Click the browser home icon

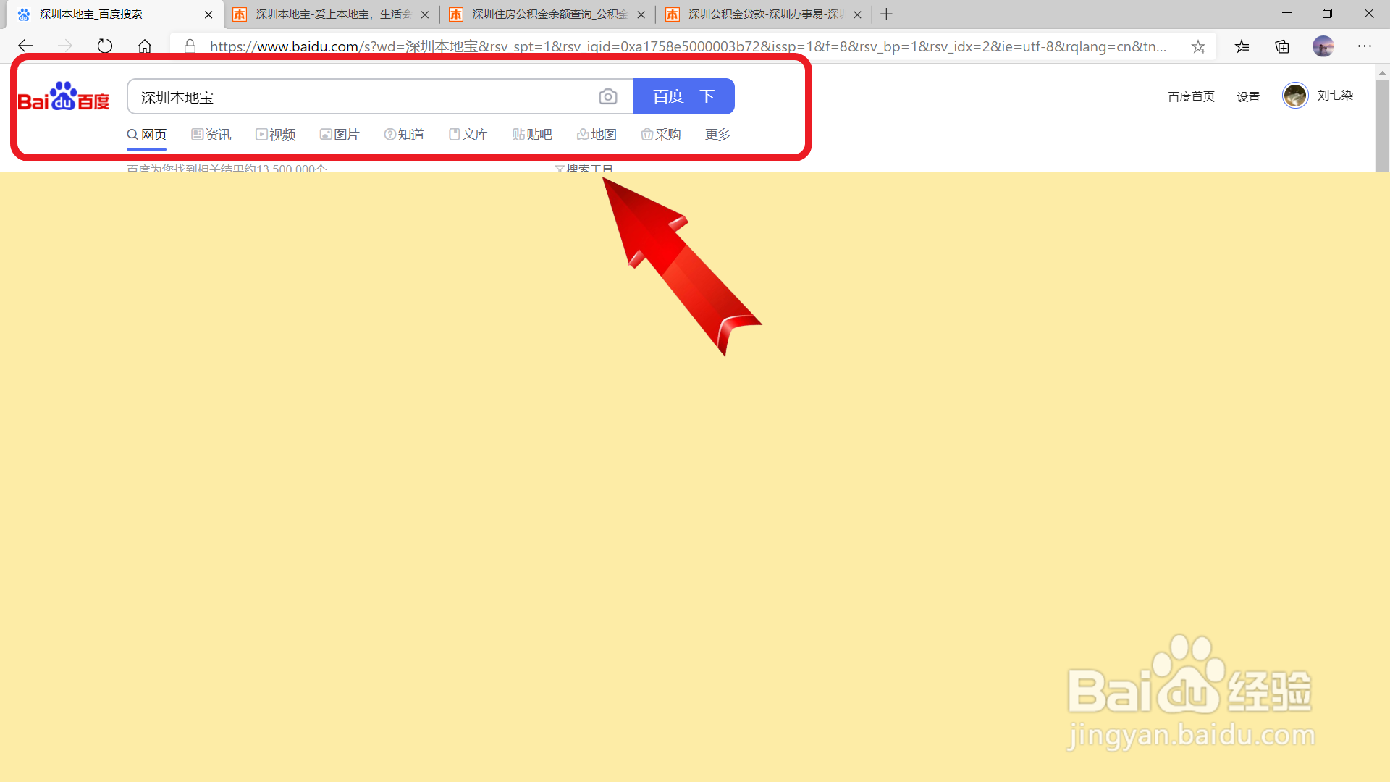coord(145,46)
